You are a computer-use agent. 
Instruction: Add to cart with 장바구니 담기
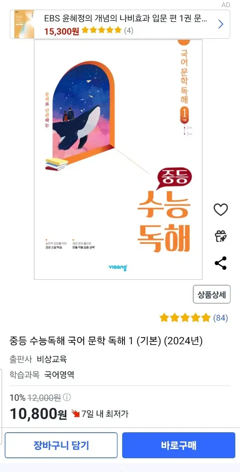click(x=61, y=445)
